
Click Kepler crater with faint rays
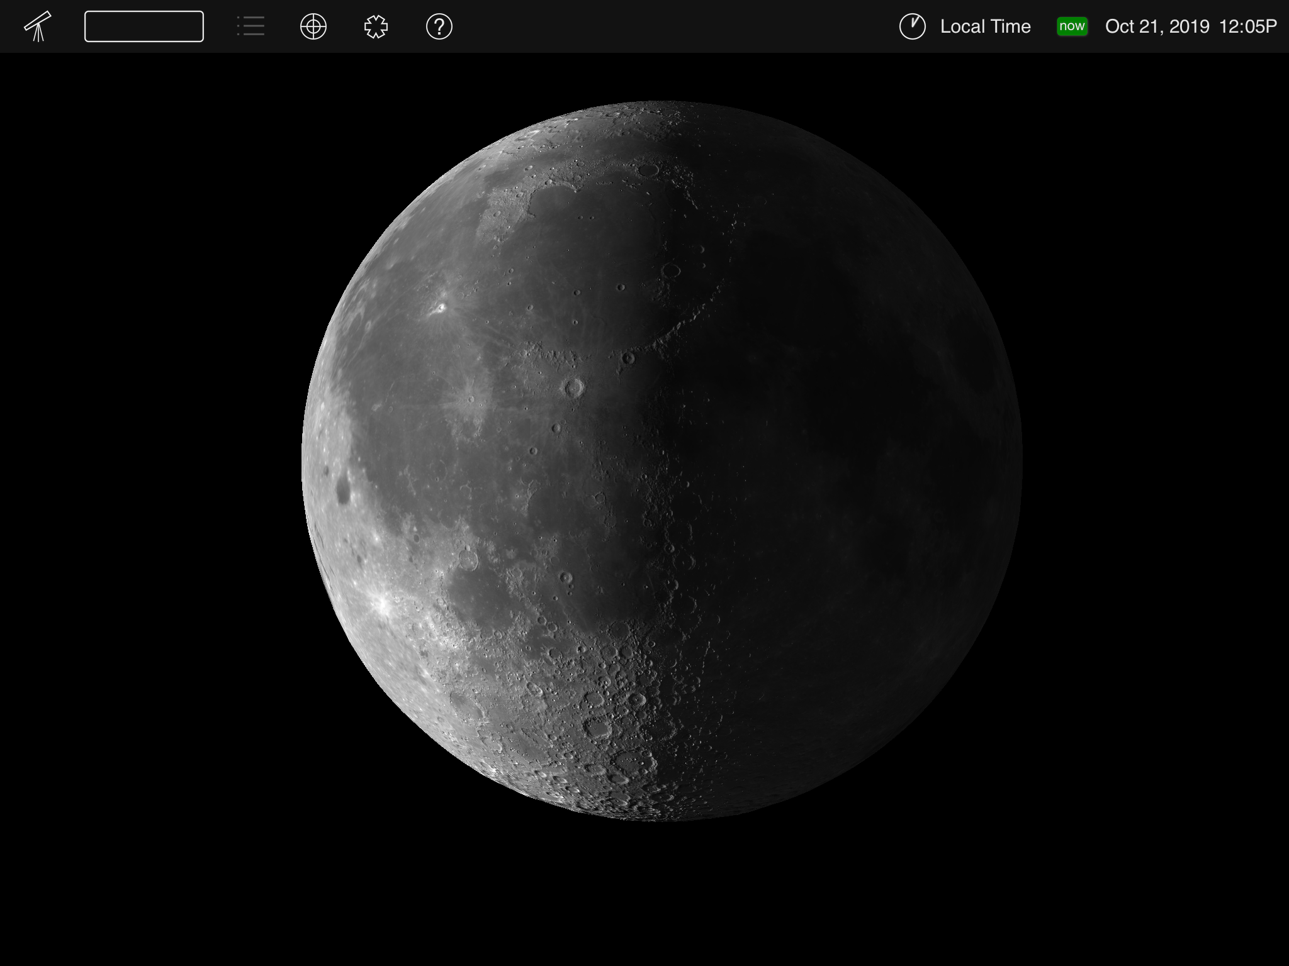click(x=471, y=398)
